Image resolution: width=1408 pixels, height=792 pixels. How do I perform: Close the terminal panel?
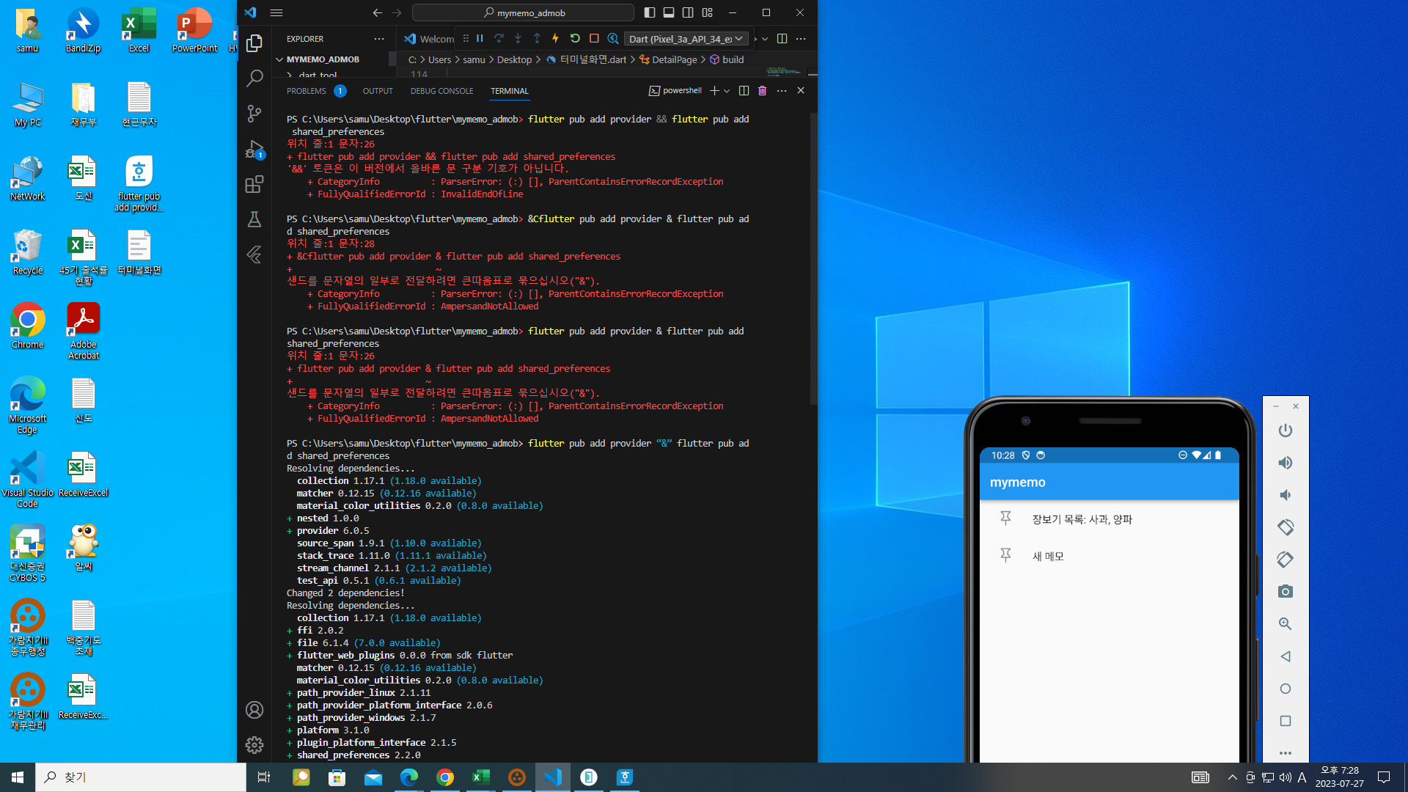click(801, 91)
